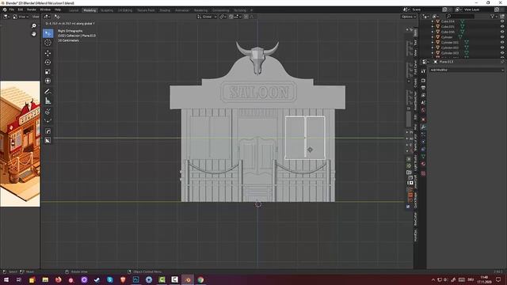Click the saloon reference image thumbnail
The width and height of the screenshot is (507, 285).
[x=20, y=143]
